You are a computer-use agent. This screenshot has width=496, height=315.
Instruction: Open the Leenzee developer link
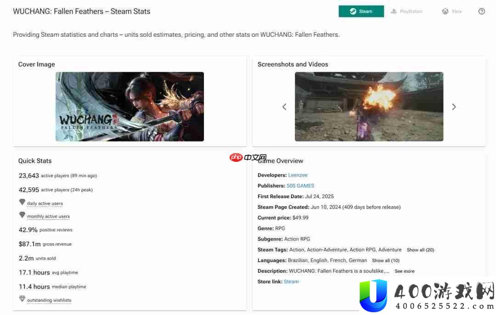[298, 175]
